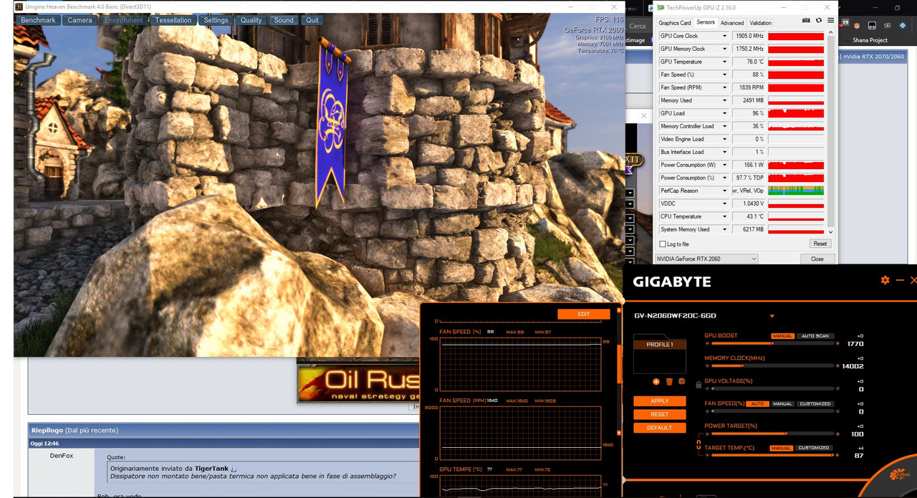
Task: Adjust the Power Target slider
Action: point(772,434)
